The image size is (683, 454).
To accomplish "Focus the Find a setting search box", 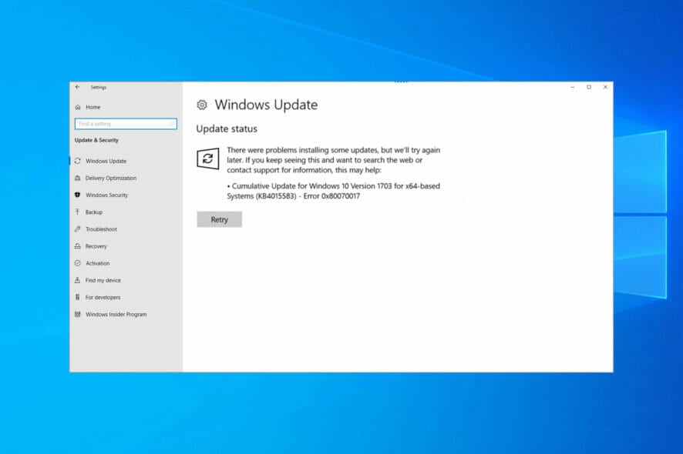I will [x=126, y=124].
